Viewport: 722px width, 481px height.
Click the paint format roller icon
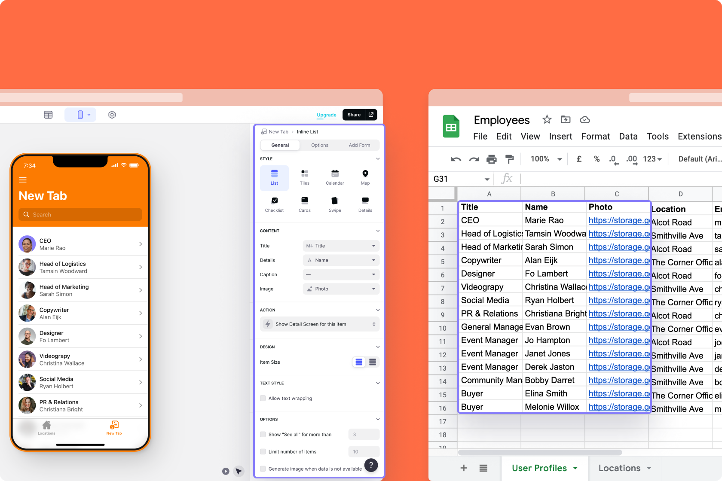click(509, 159)
